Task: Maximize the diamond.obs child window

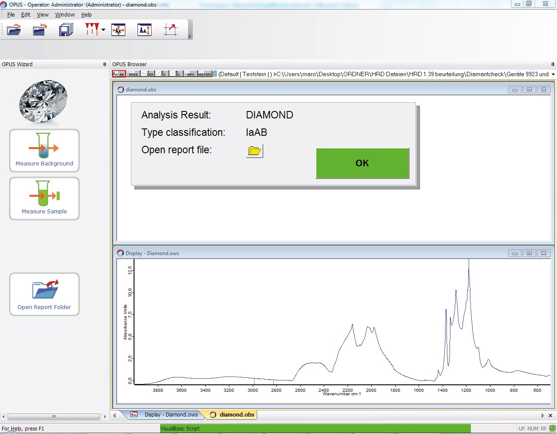Action: coord(529,90)
